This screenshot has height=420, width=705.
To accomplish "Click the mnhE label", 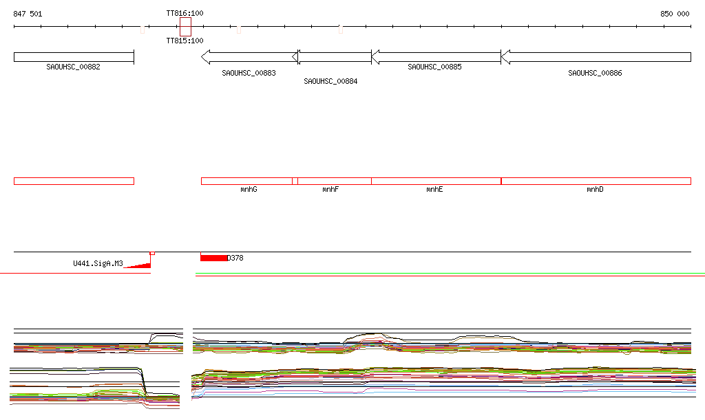I will (434, 189).
